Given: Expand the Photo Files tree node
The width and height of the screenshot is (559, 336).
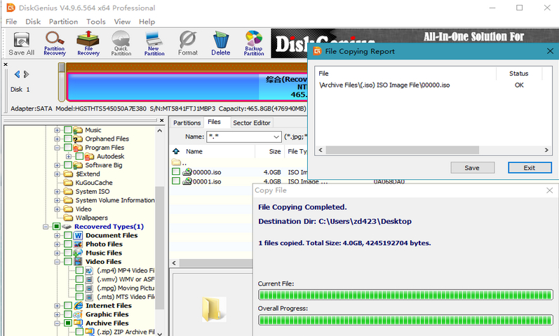Looking at the screenshot, I should pyautogui.click(x=56, y=244).
